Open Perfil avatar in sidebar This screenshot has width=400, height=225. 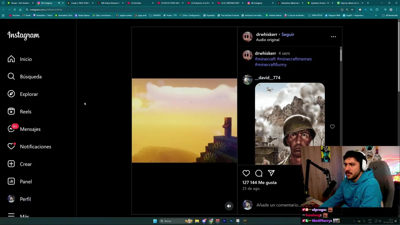(x=19, y=199)
